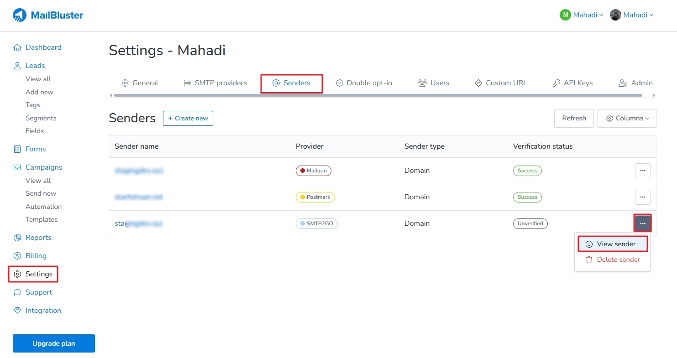Open the Mahadi user profile dropdown

click(632, 15)
